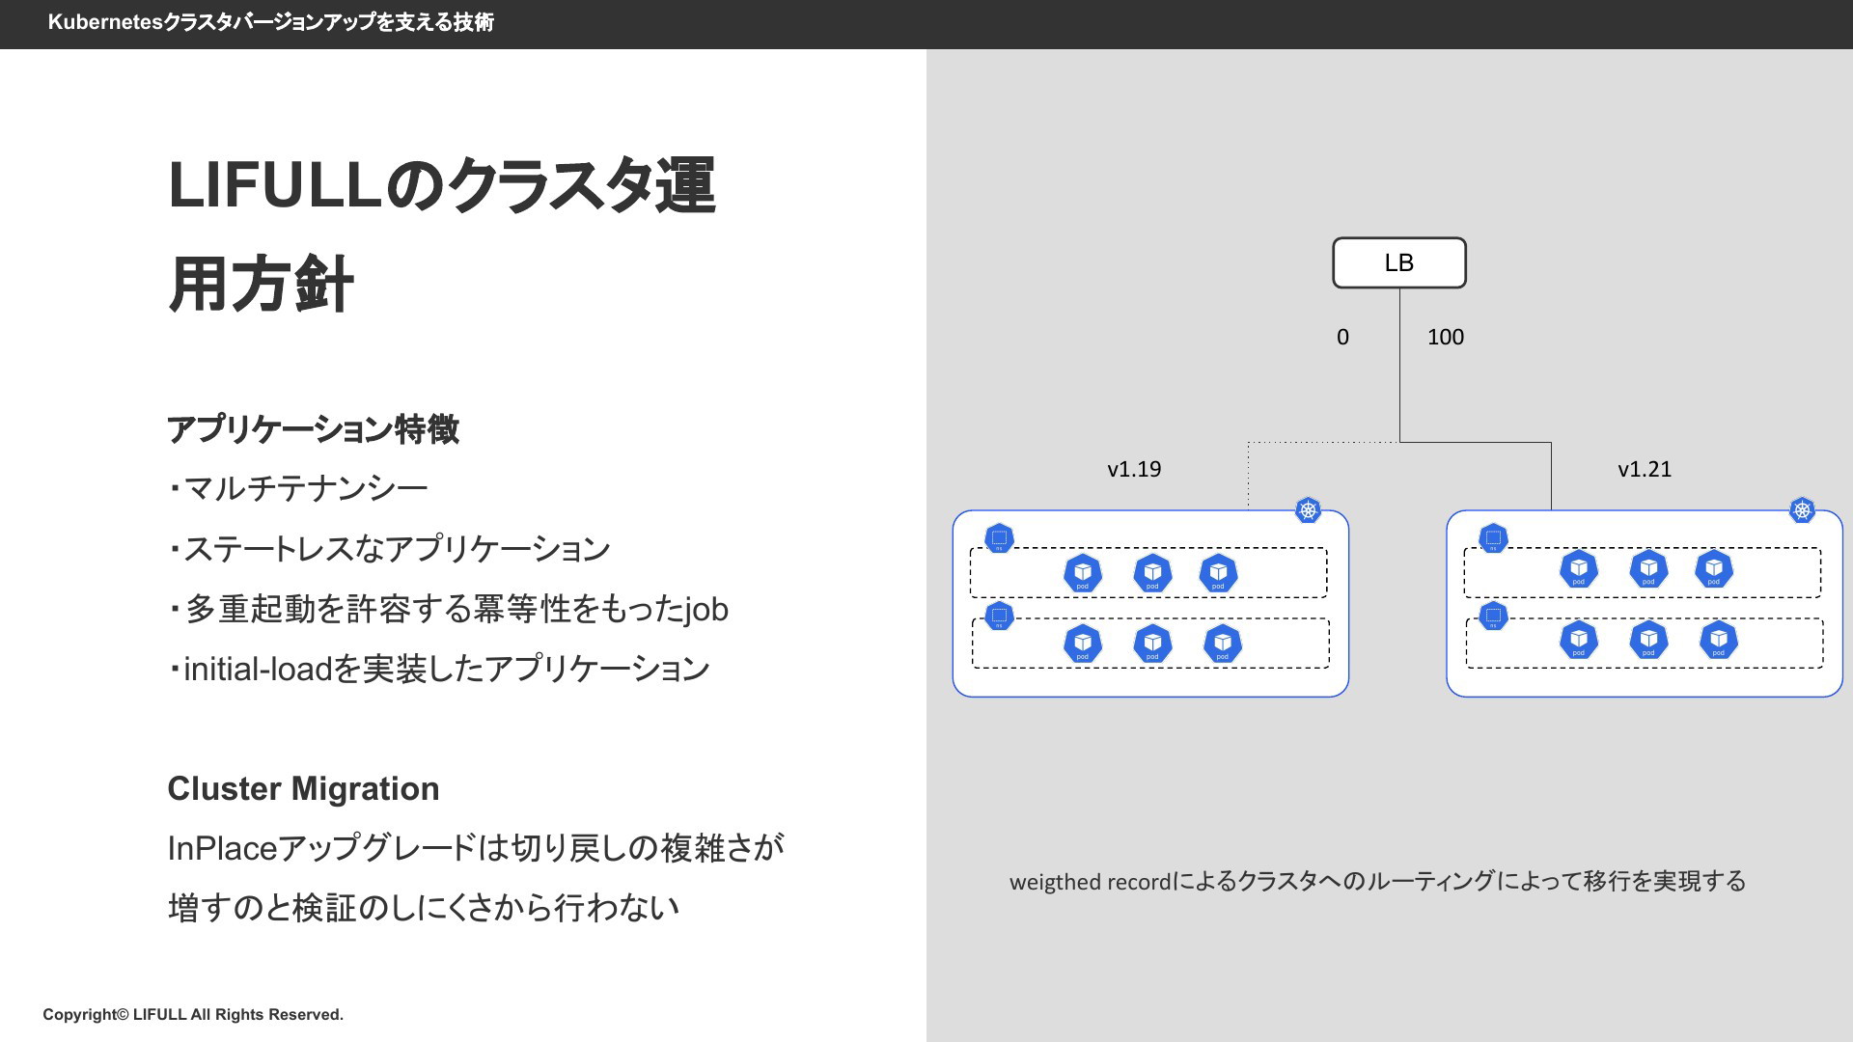The image size is (1853, 1042).
Task: Click the "v1.21" cluster version label
Action: [x=1645, y=469]
